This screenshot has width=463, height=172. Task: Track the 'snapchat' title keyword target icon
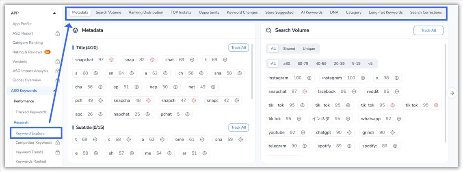[111, 59]
